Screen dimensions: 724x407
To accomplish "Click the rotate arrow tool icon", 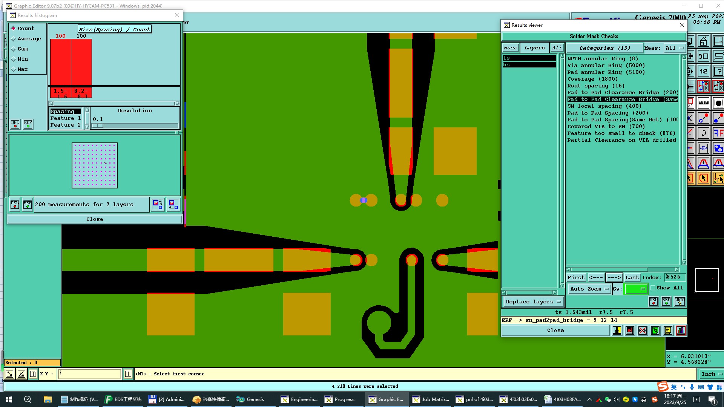I will [703, 133].
